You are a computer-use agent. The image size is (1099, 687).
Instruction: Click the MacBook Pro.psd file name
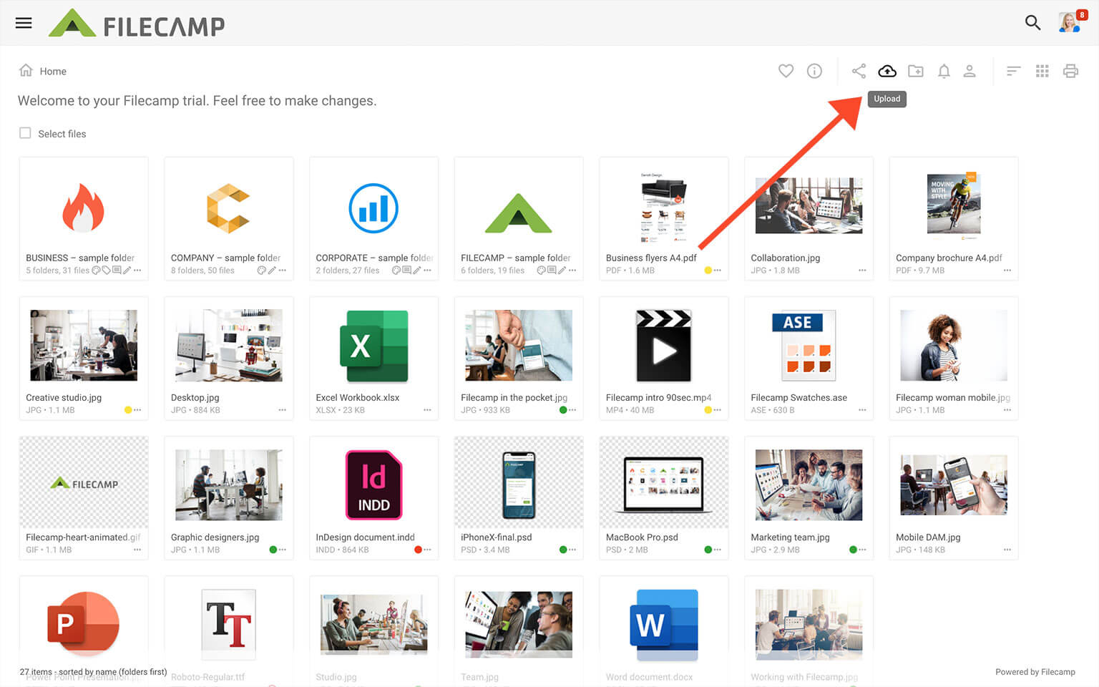coord(642,537)
